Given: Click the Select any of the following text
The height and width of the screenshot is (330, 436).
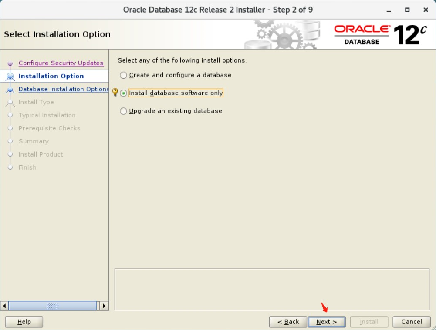Looking at the screenshot, I should coord(182,60).
